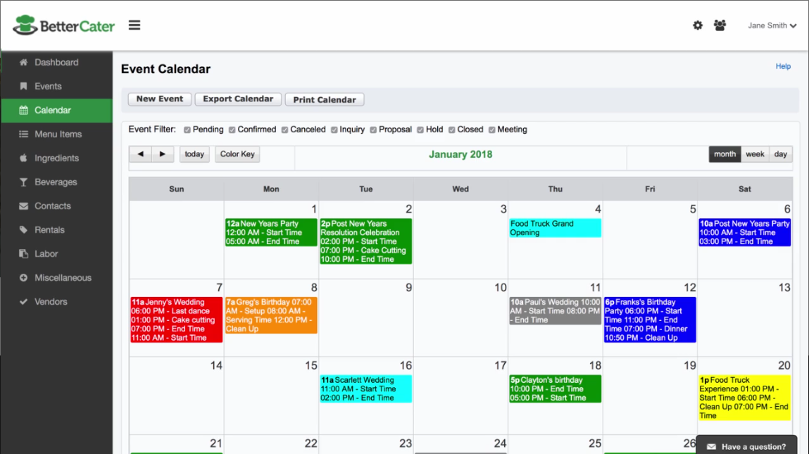Switch to month view tab
This screenshot has width=809, height=454.
click(x=725, y=153)
